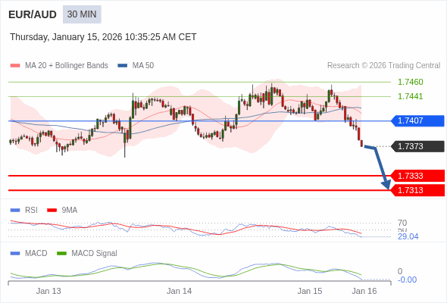Viewport: 447px width, 303px height.
Task: Click the RSI value 29.04
Action: 408,236
